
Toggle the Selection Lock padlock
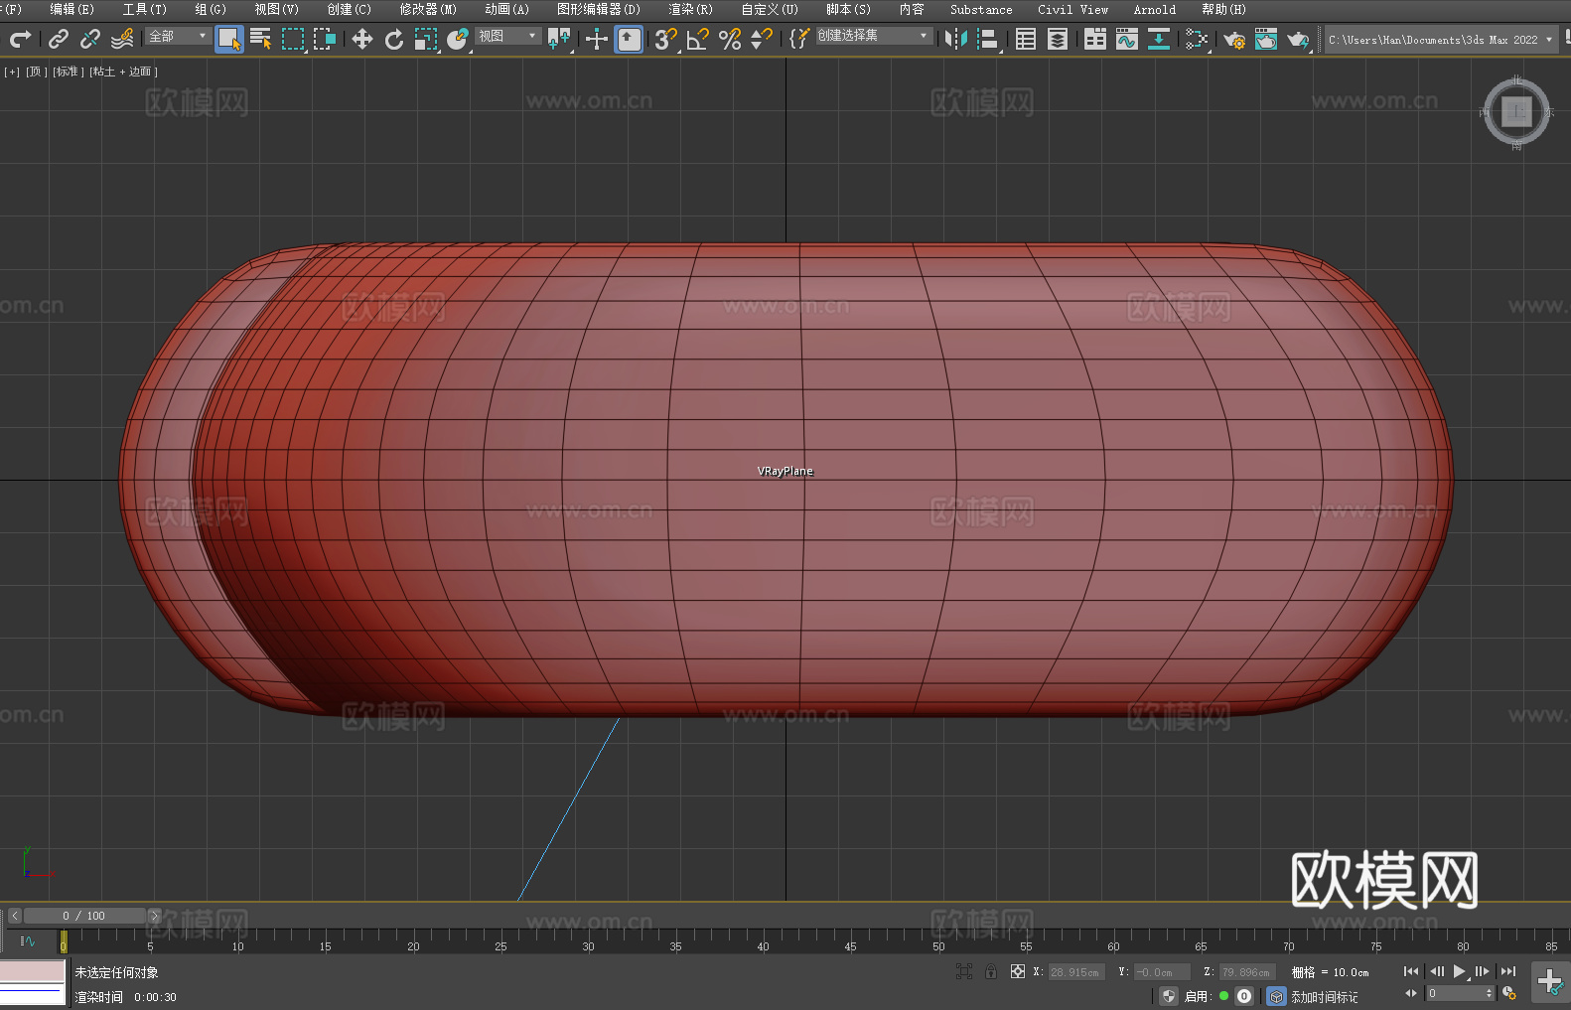pos(991,971)
